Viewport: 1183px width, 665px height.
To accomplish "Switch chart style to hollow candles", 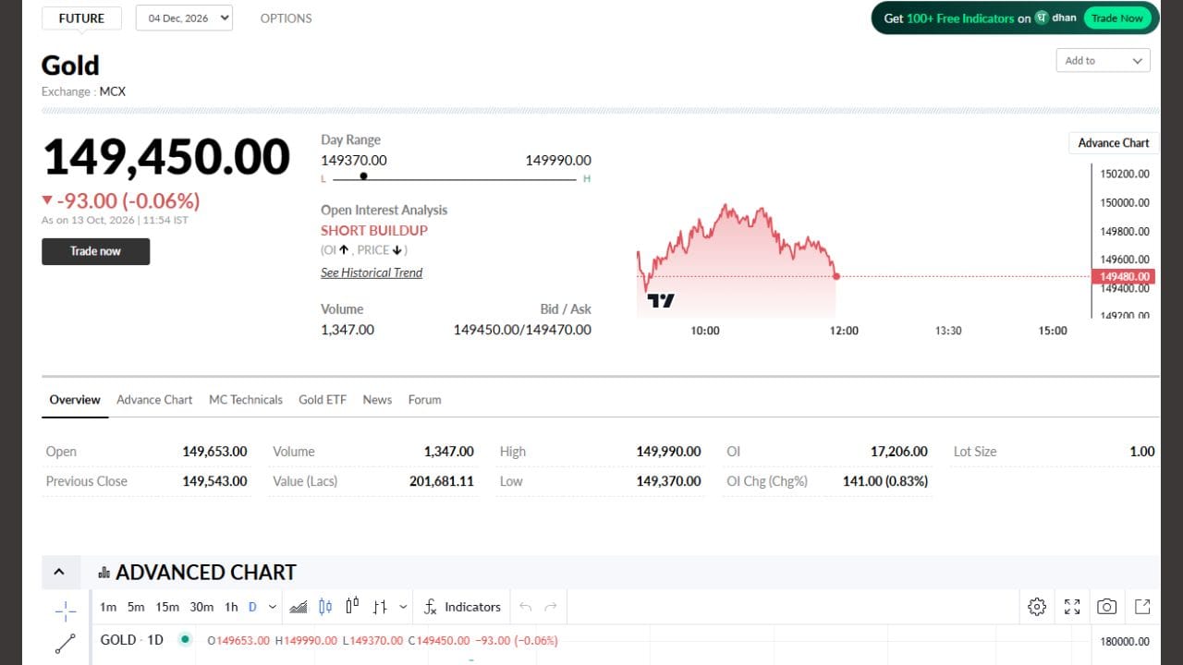I will [x=352, y=607].
